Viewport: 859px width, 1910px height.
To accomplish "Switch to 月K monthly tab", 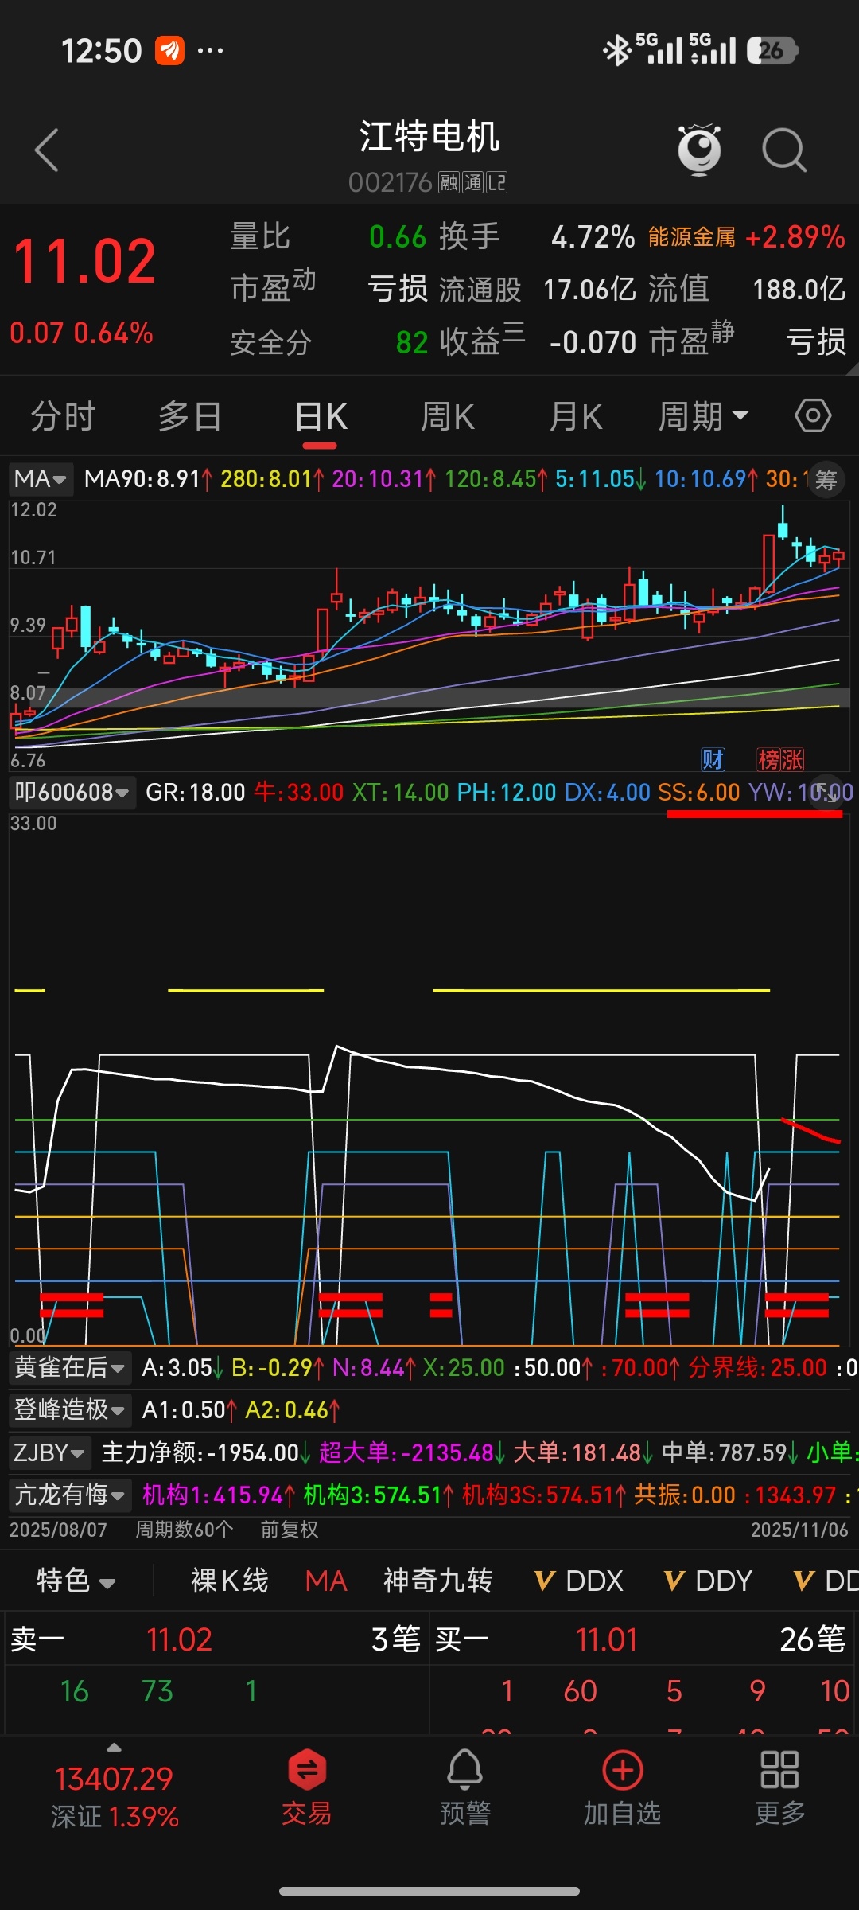I will 576,416.
